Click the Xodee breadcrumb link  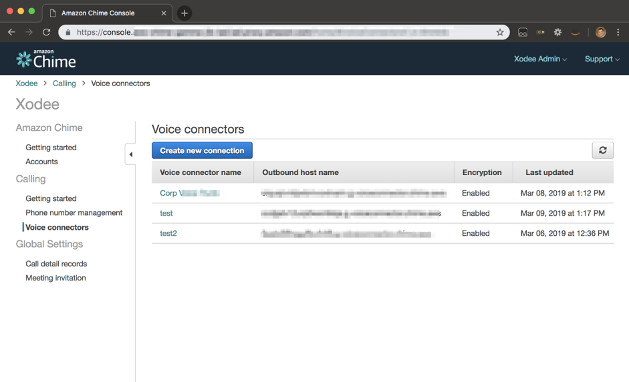pos(27,83)
